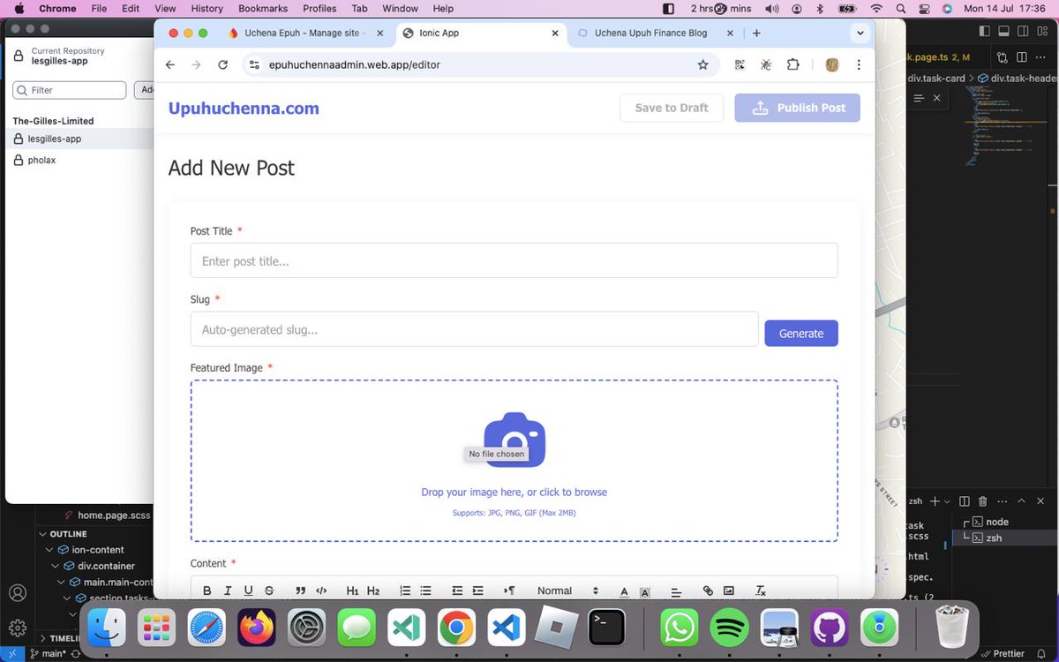Open the Chrome extensions puzzle icon
The height and width of the screenshot is (662, 1059).
792,64
